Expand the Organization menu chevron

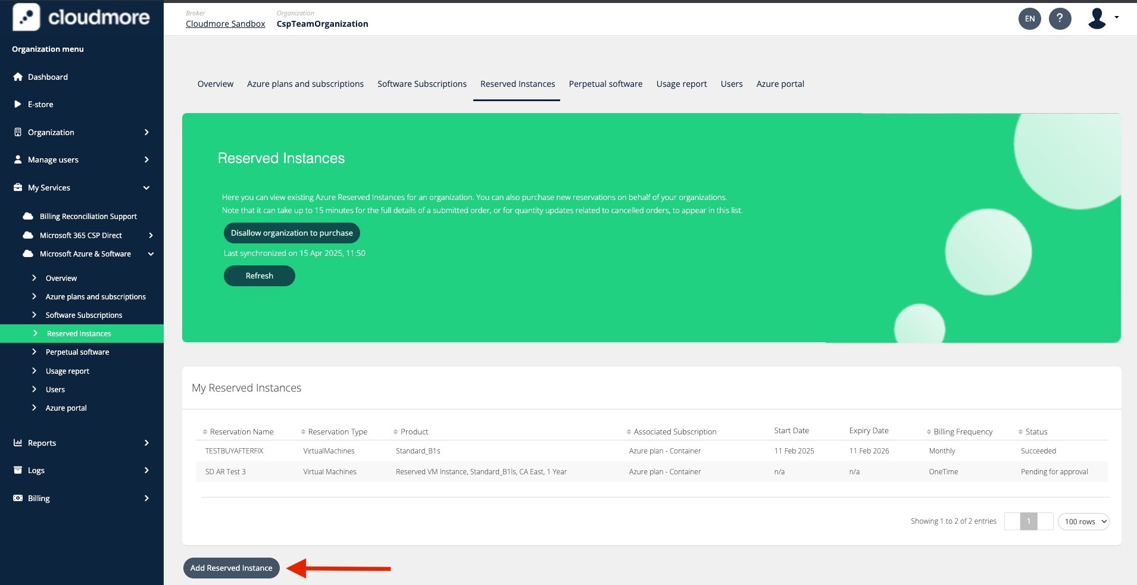[146, 132]
